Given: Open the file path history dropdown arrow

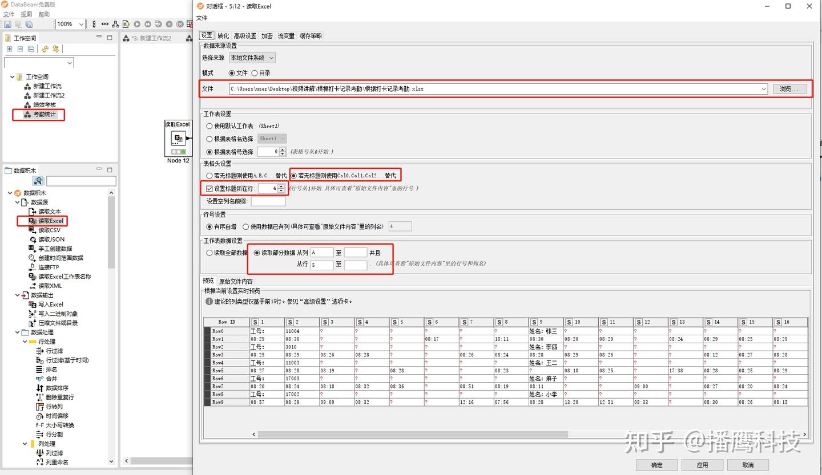Looking at the screenshot, I should 764,89.
